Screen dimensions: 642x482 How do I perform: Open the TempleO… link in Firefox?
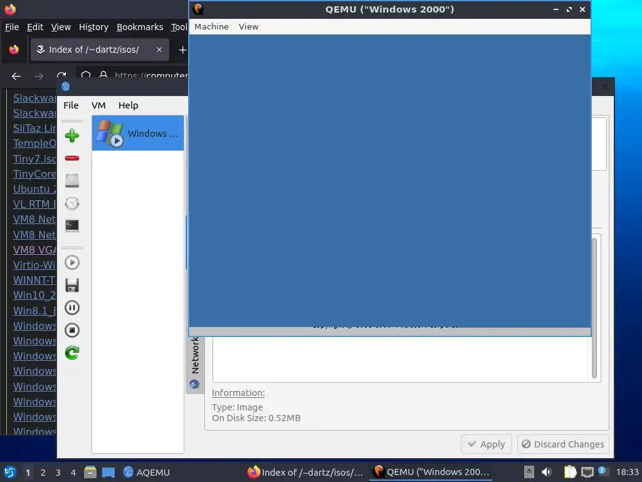tap(34, 144)
